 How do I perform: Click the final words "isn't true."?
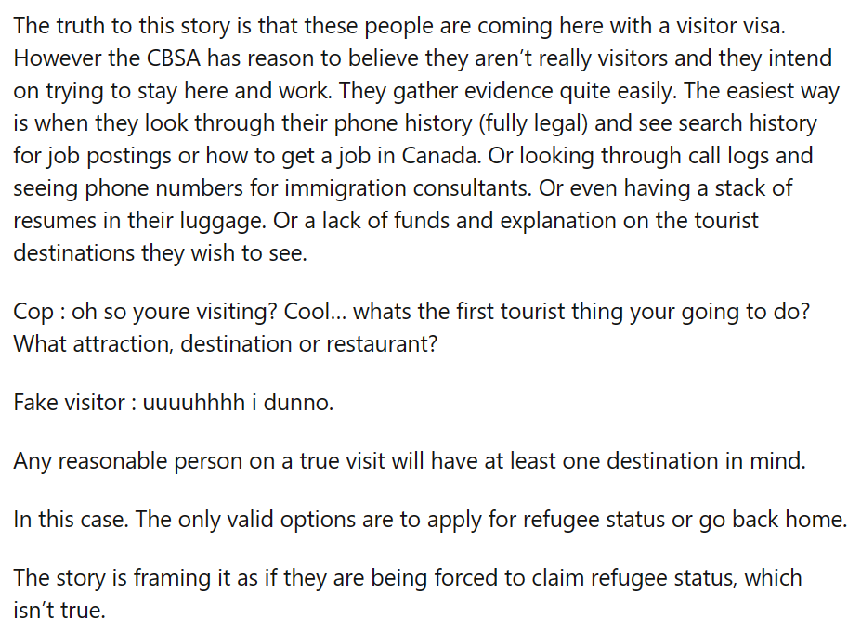click(x=59, y=611)
